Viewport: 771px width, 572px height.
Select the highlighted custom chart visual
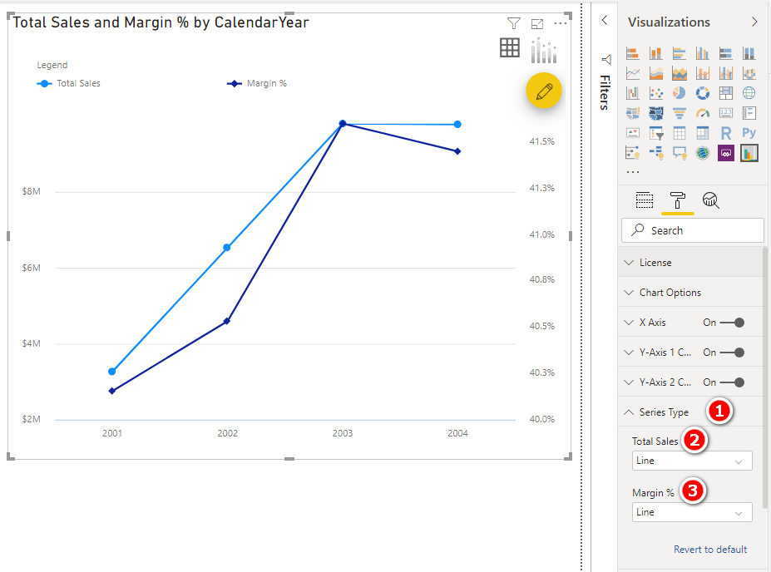click(749, 153)
